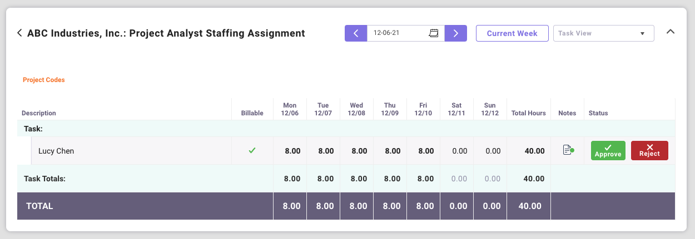Jump to Current Week
The image size is (695, 239).
(512, 33)
